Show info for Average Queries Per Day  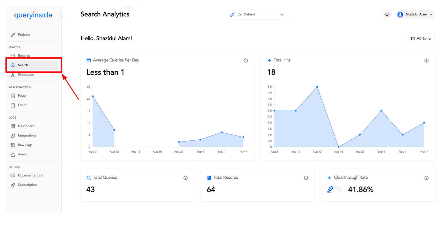tap(246, 60)
